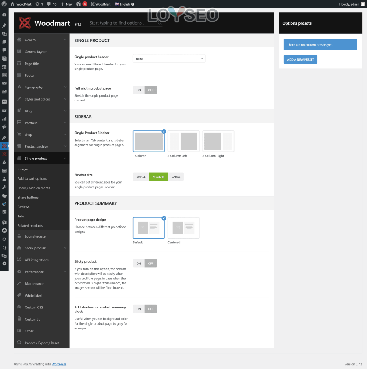Screen dimensions: 367x369
Task: Open Show / hide elements submenu
Action: 34,188
